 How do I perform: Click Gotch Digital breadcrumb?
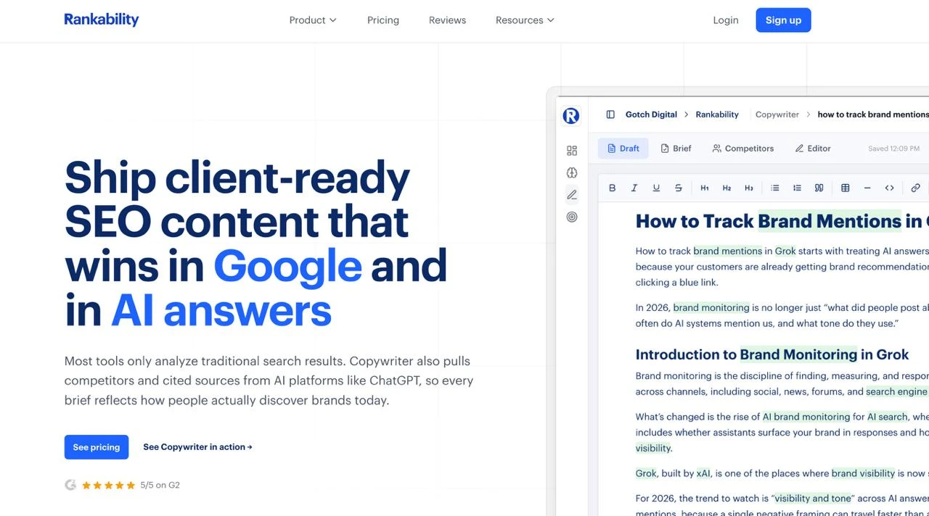click(651, 115)
